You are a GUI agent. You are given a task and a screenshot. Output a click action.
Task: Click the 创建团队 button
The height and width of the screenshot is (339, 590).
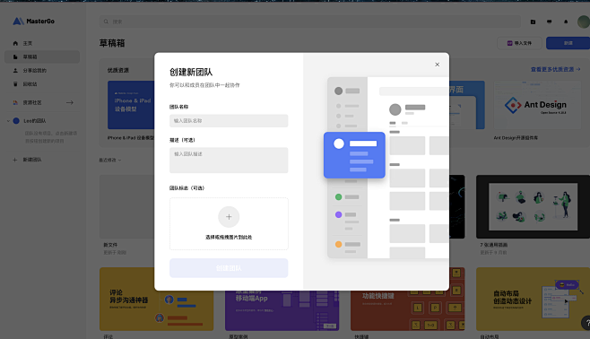(x=229, y=268)
